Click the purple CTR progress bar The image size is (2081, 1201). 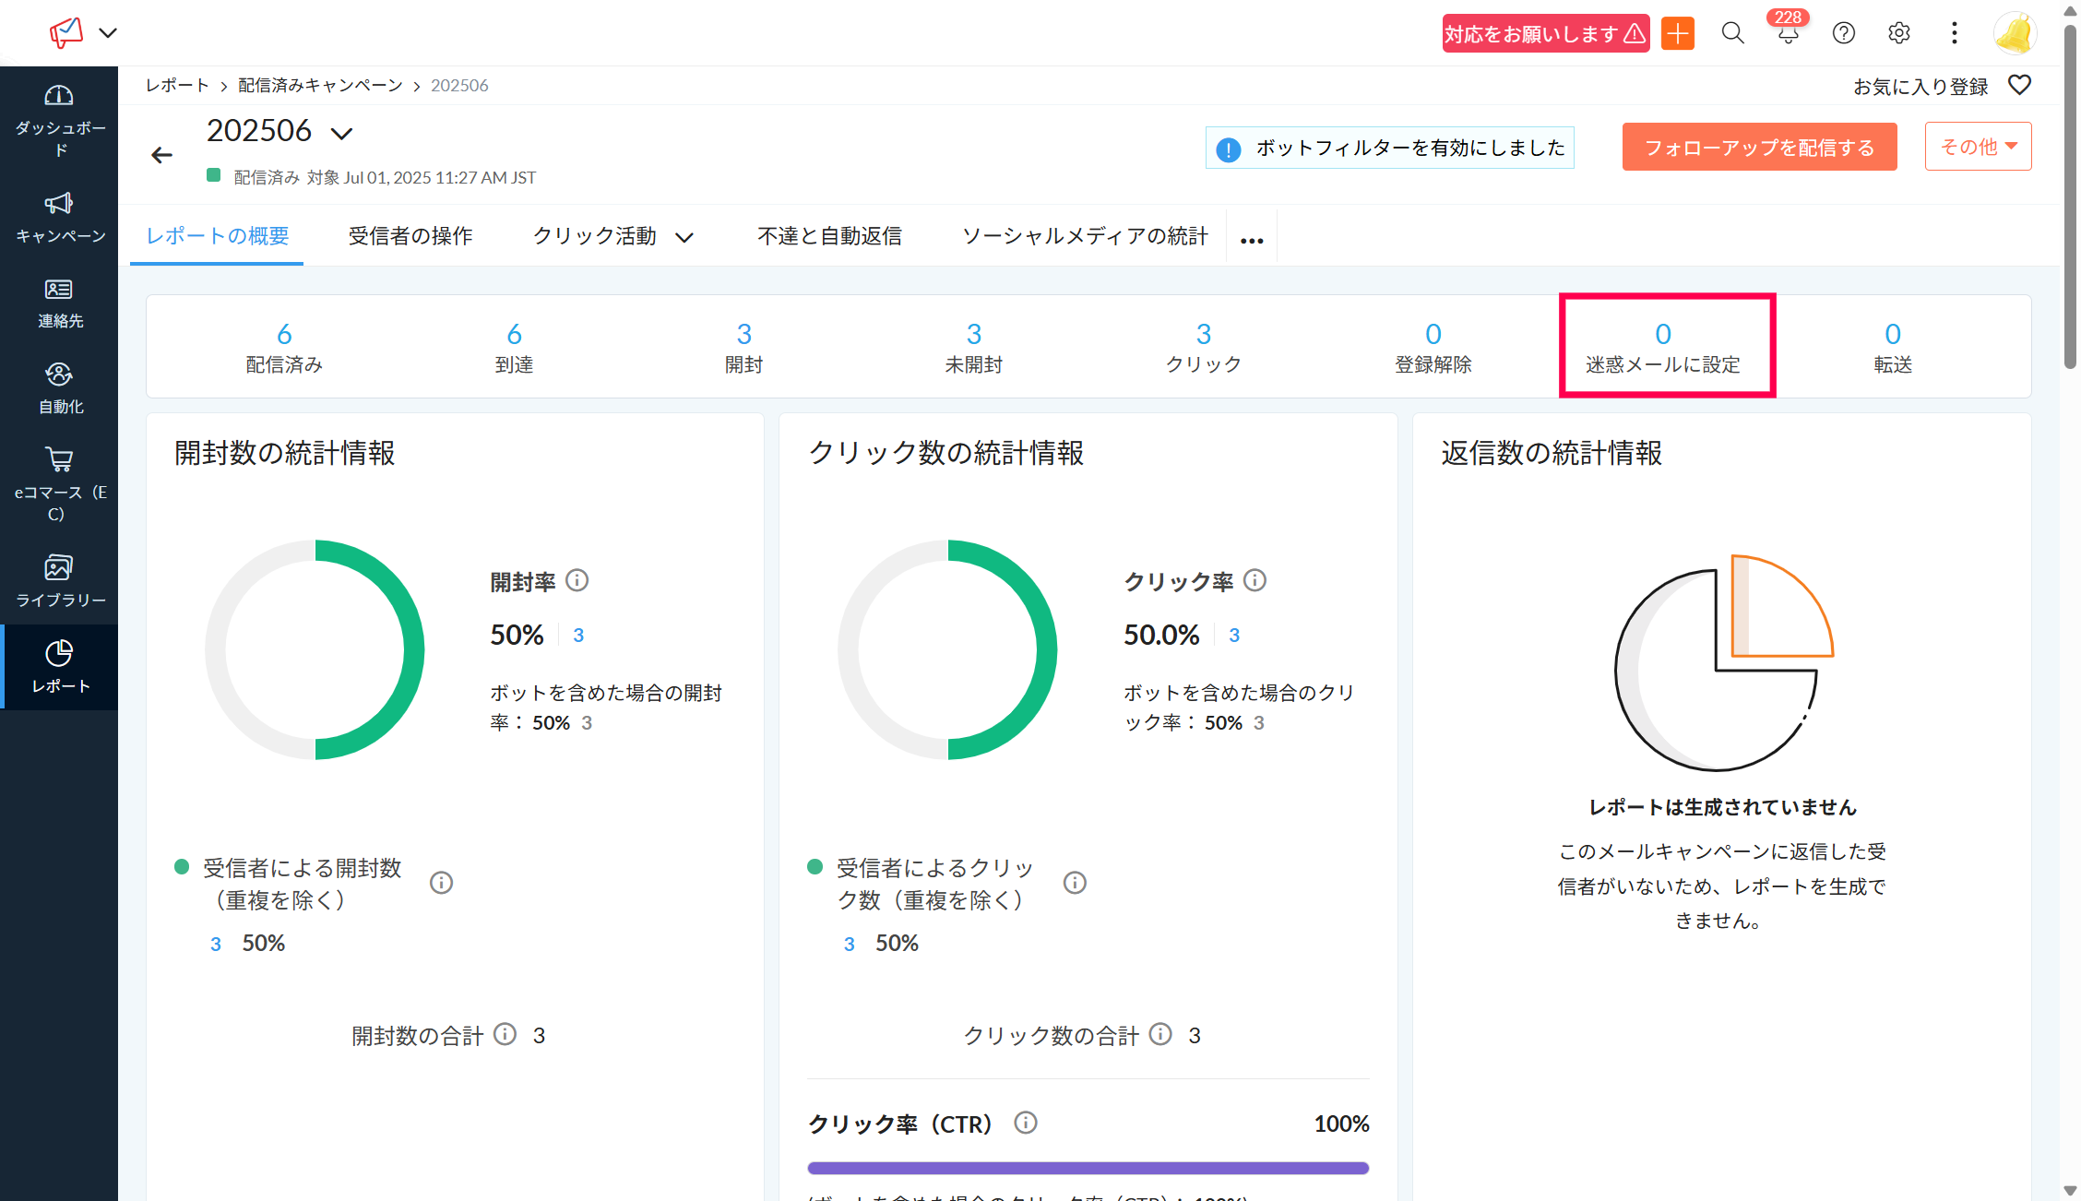[1088, 1168]
